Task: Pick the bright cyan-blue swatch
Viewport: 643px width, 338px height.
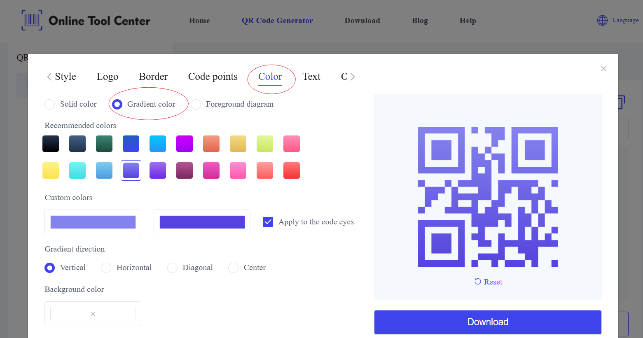Action: pos(158,144)
